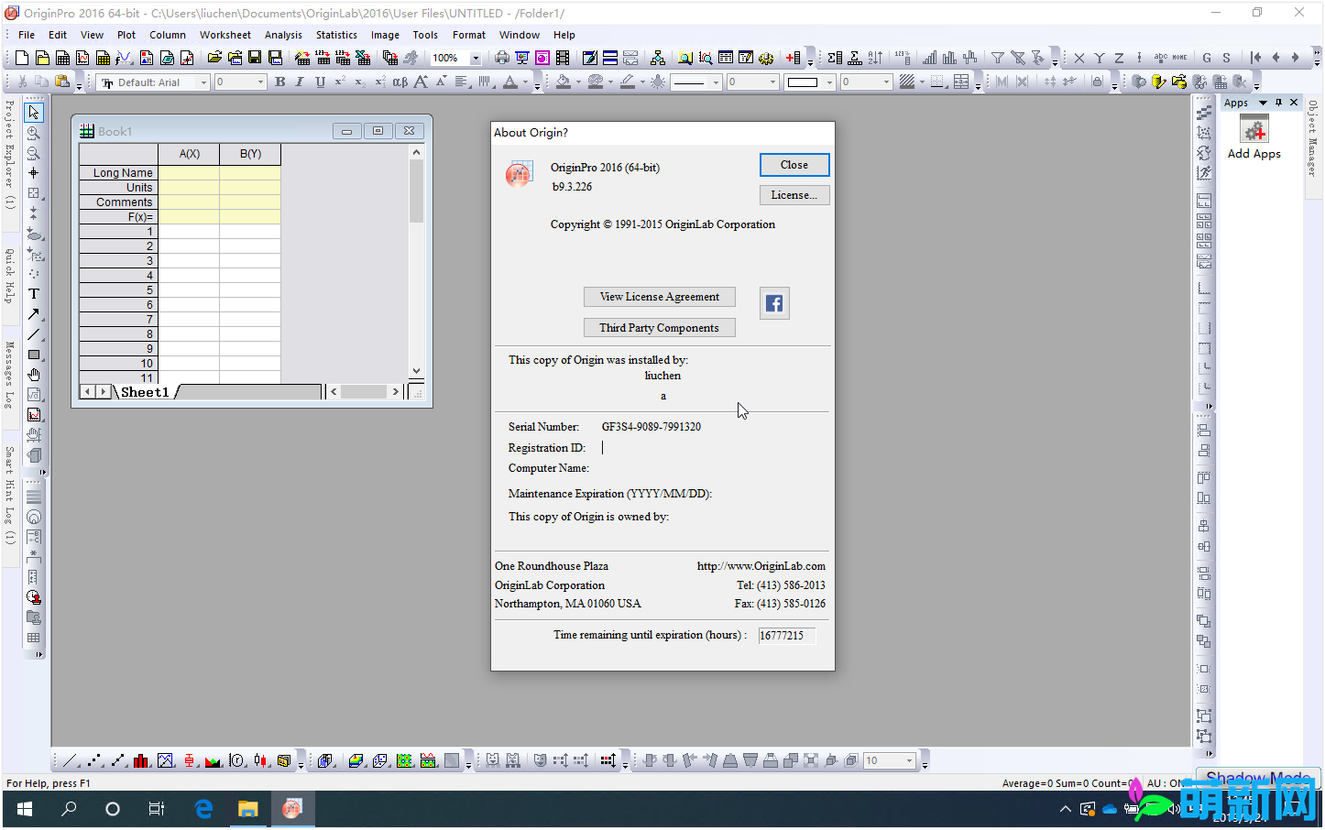Expand the fill color dropdown arrow
The height and width of the screenshot is (830, 1325).
(x=578, y=82)
